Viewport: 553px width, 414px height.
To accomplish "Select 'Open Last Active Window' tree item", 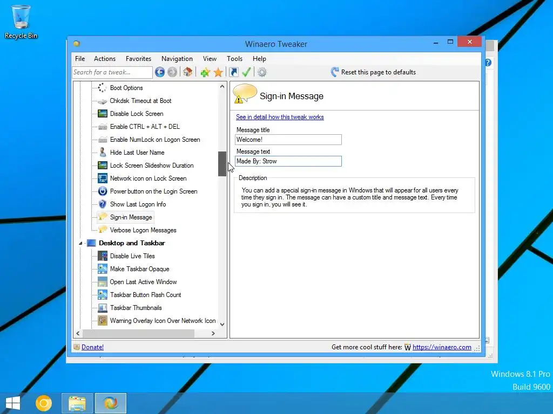I will [143, 282].
